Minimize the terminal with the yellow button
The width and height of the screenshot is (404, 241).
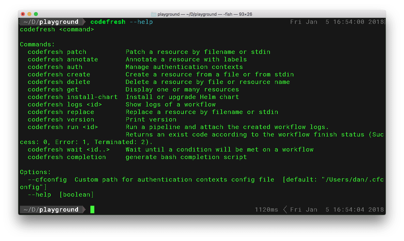pos(29,14)
